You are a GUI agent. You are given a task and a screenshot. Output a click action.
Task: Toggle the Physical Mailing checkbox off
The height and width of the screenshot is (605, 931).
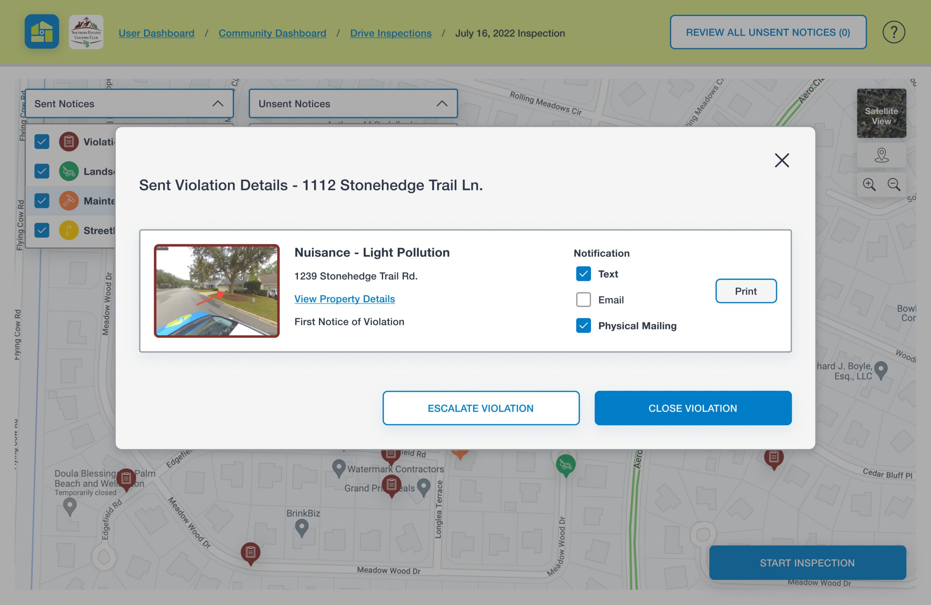(x=583, y=325)
